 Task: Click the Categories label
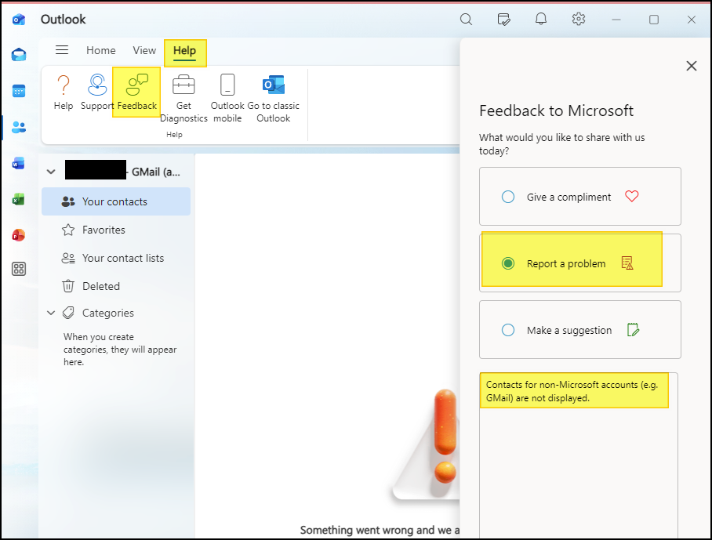click(108, 313)
